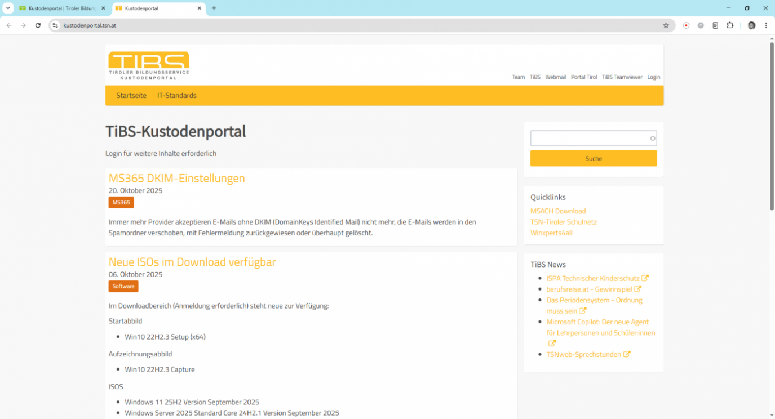
Task: Open external link beside ISPA Technischer Kinderschutz
Action: (x=646, y=278)
